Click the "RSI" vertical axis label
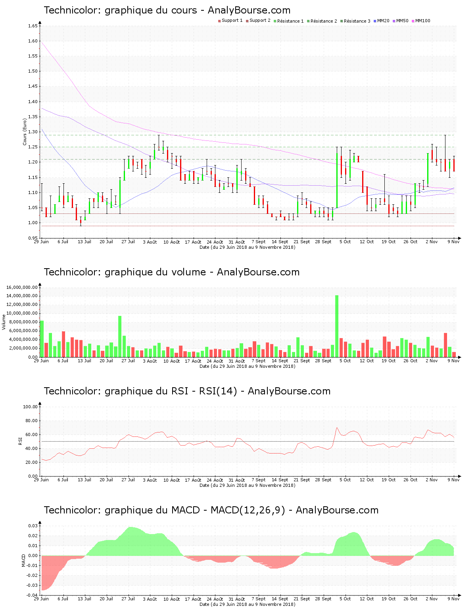The width and height of the screenshot is (476, 615). coord(20,441)
